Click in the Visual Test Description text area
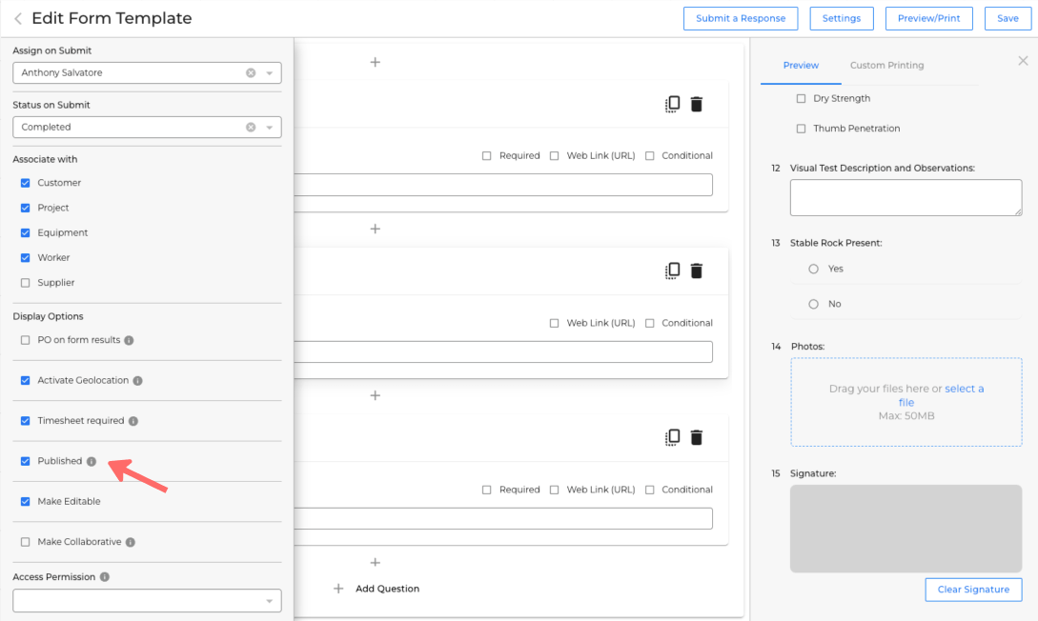This screenshot has width=1038, height=621. (906, 198)
